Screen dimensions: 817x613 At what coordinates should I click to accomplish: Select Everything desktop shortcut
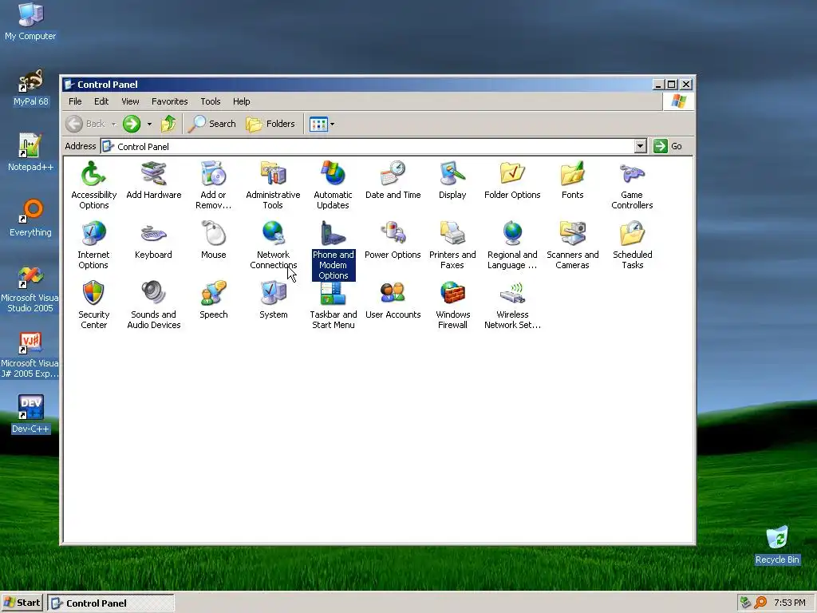tap(30, 218)
